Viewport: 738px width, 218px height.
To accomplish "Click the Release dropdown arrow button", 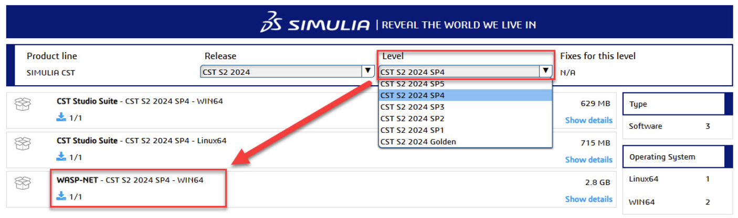I will (x=367, y=72).
